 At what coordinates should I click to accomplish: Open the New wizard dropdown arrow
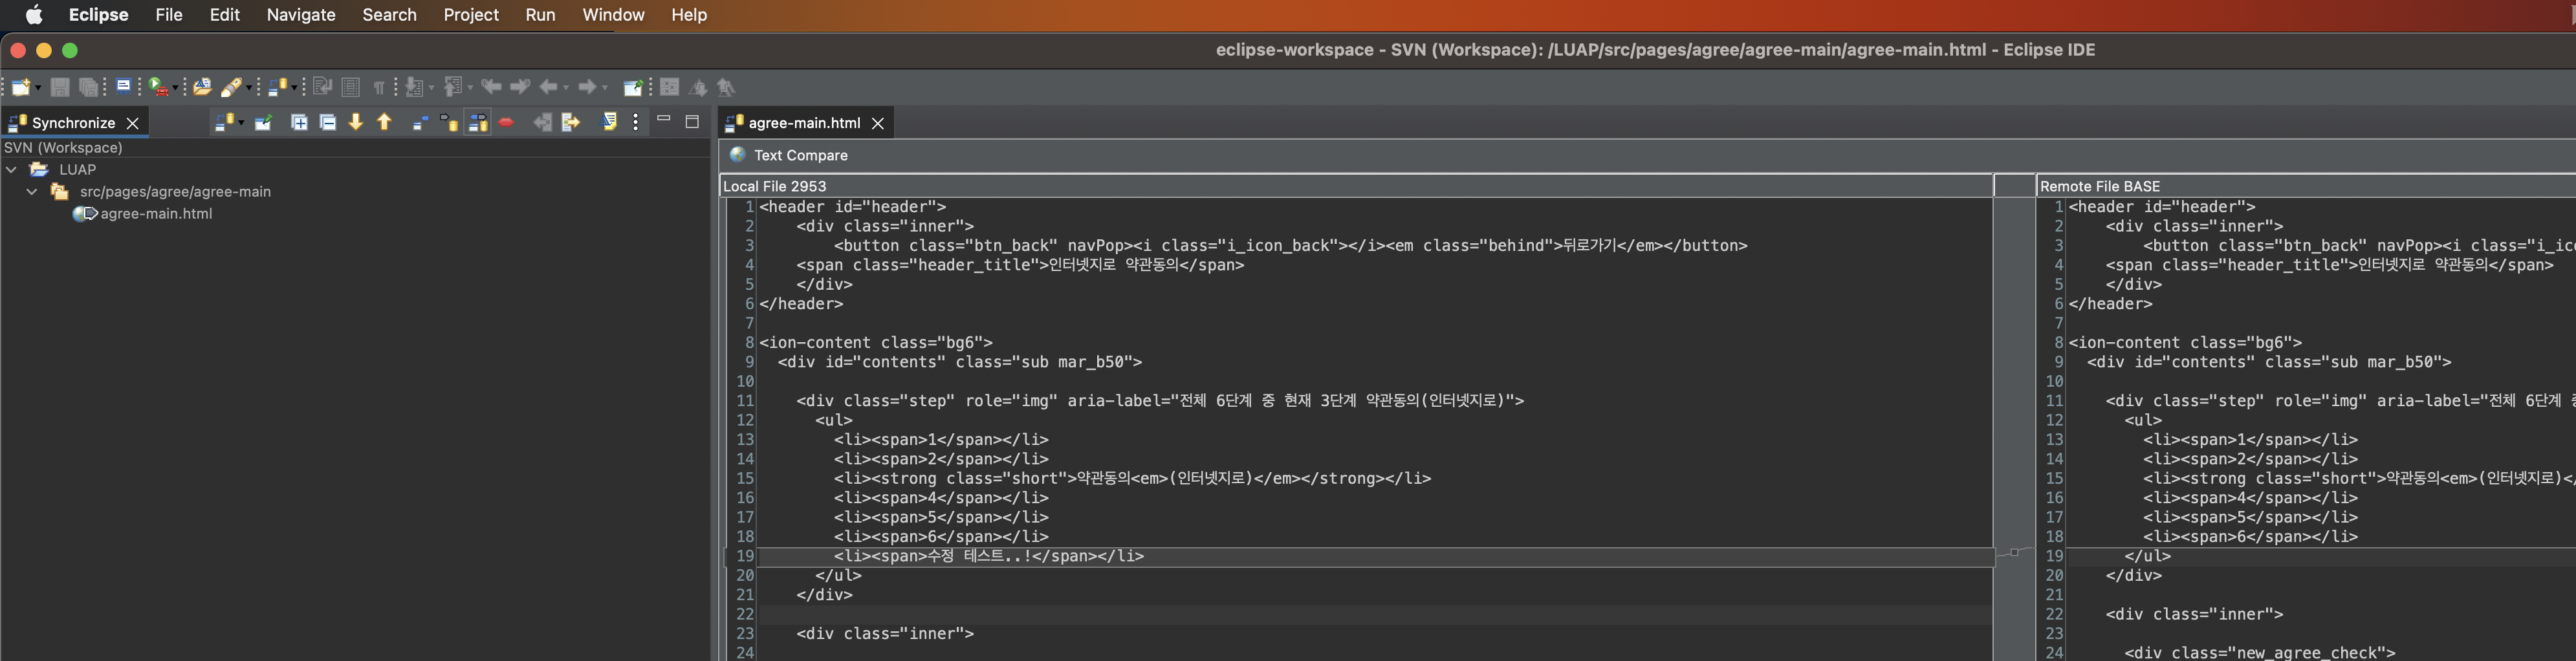click(38, 88)
